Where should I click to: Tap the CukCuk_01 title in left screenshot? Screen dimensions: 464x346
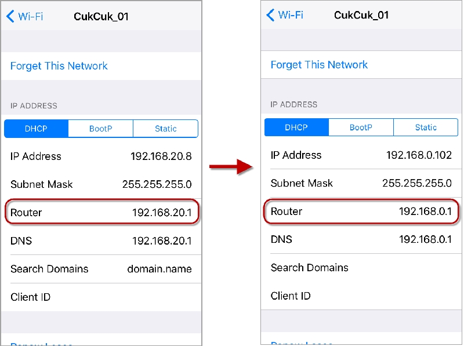101,16
